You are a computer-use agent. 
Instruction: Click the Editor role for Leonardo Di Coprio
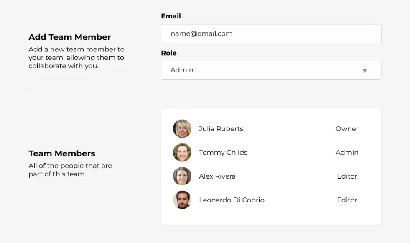[347, 200]
